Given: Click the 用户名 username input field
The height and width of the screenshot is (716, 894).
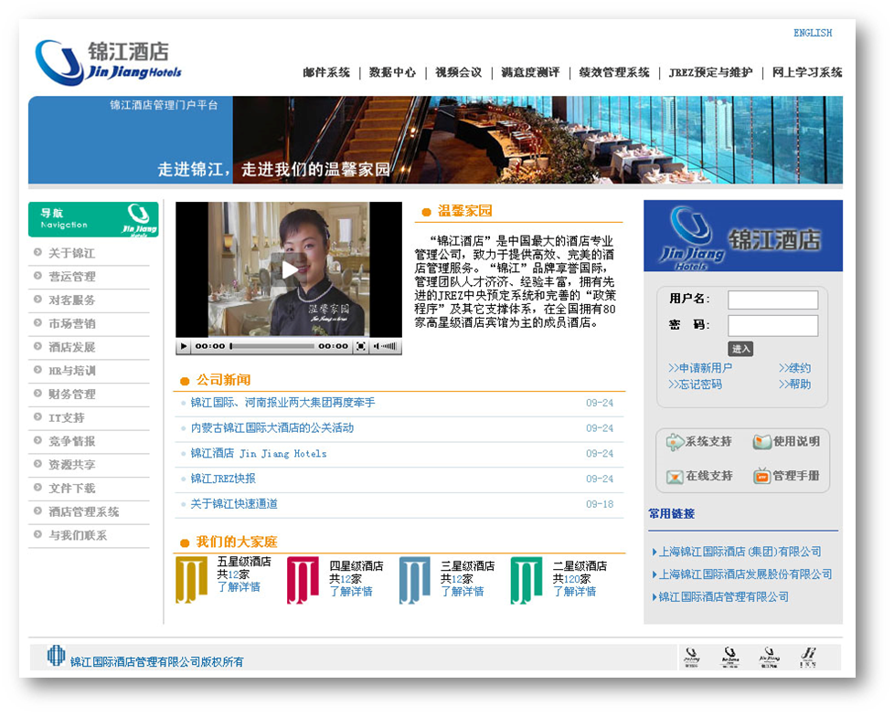Looking at the screenshot, I should [x=772, y=300].
